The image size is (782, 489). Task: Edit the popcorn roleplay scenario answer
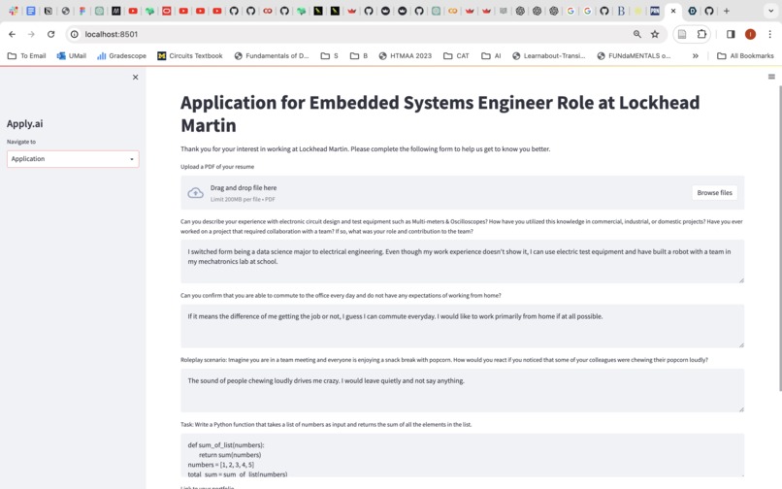tap(463, 390)
